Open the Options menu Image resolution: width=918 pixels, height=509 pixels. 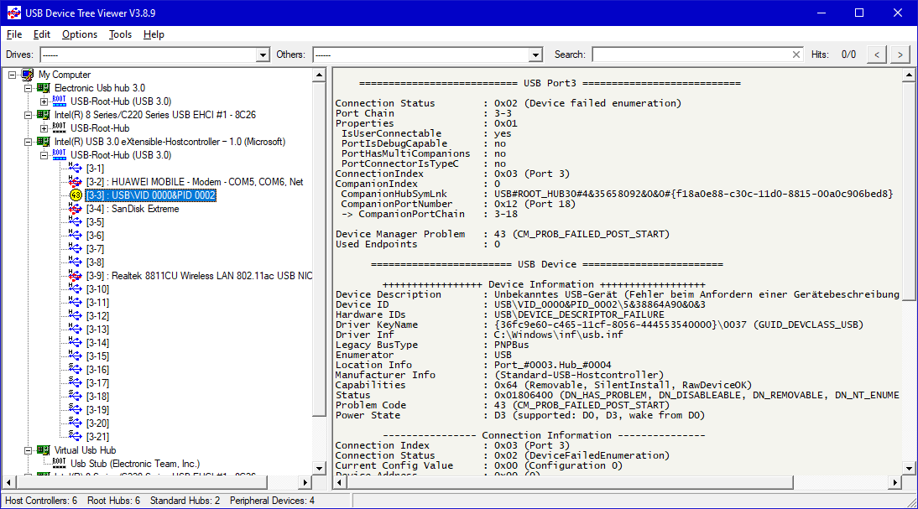tap(80, 34)
